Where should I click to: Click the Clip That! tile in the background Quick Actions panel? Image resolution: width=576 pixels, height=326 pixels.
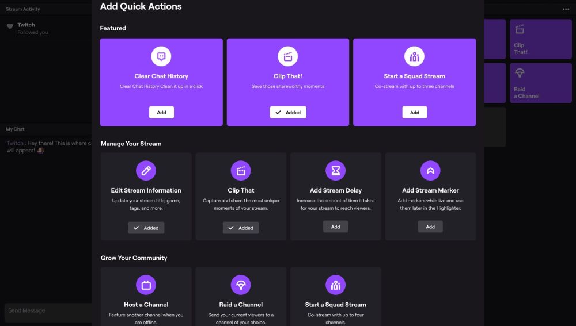tap(541, 39)
